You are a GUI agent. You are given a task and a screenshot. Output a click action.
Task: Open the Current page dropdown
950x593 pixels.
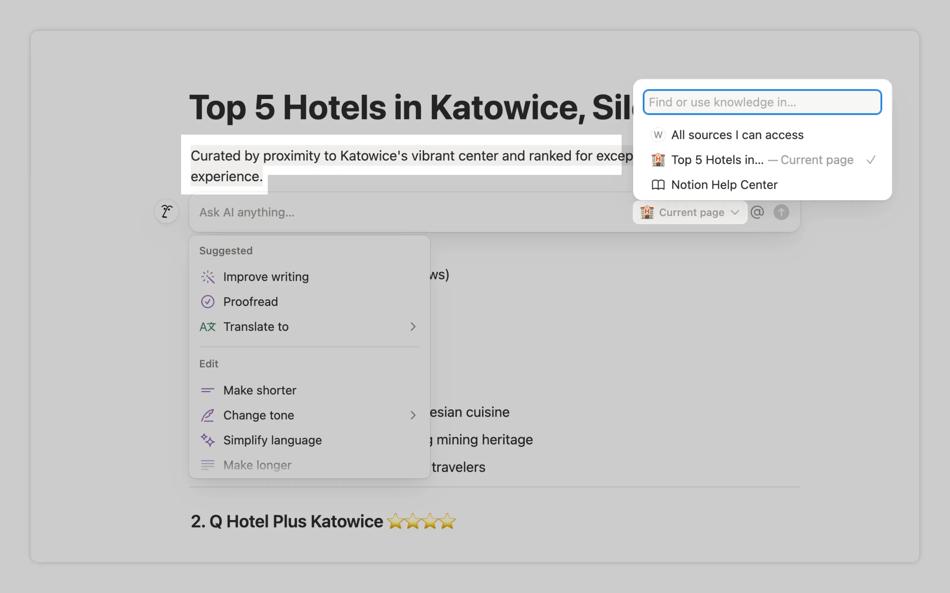tap(690, 213)
